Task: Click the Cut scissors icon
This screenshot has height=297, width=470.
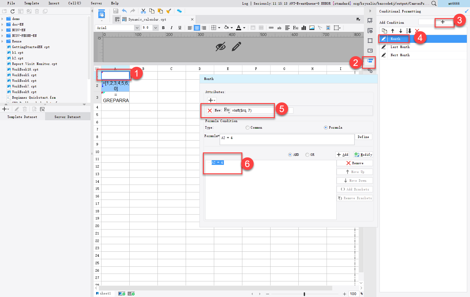Action: pyautogui.click(x=143, y=11)
